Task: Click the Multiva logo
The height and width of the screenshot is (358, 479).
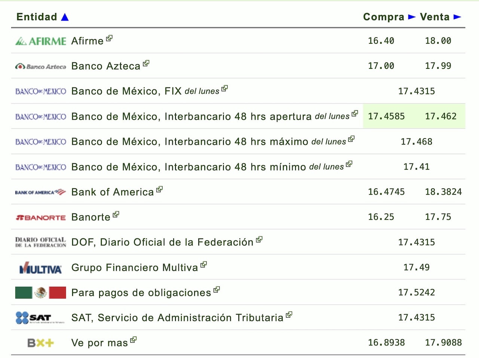Action: pos(41,268)
